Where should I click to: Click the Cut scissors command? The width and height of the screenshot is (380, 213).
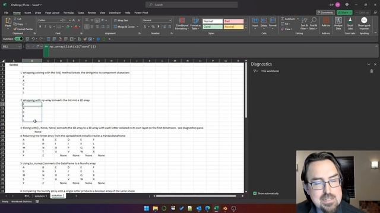point(17,18)
